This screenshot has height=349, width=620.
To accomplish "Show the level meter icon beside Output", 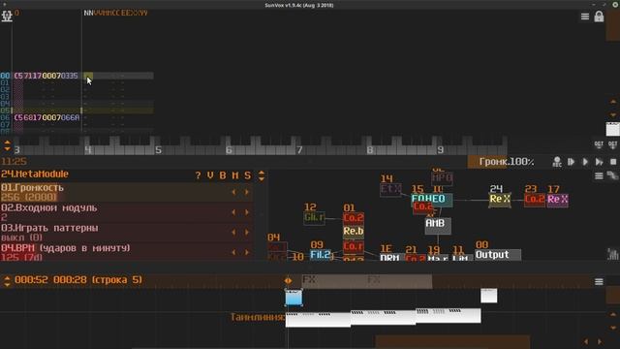I will tap(613, 254).
